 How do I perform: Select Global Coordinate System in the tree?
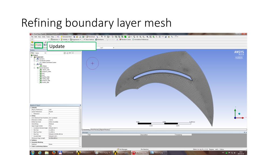coord(49,62)
